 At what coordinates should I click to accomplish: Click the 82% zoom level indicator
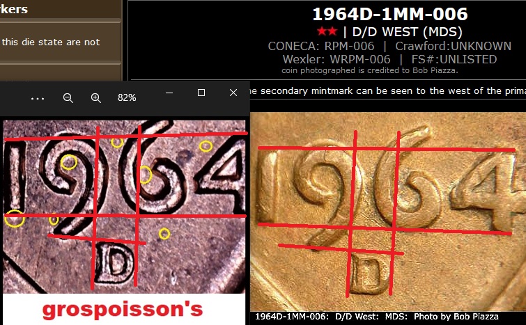127,98
